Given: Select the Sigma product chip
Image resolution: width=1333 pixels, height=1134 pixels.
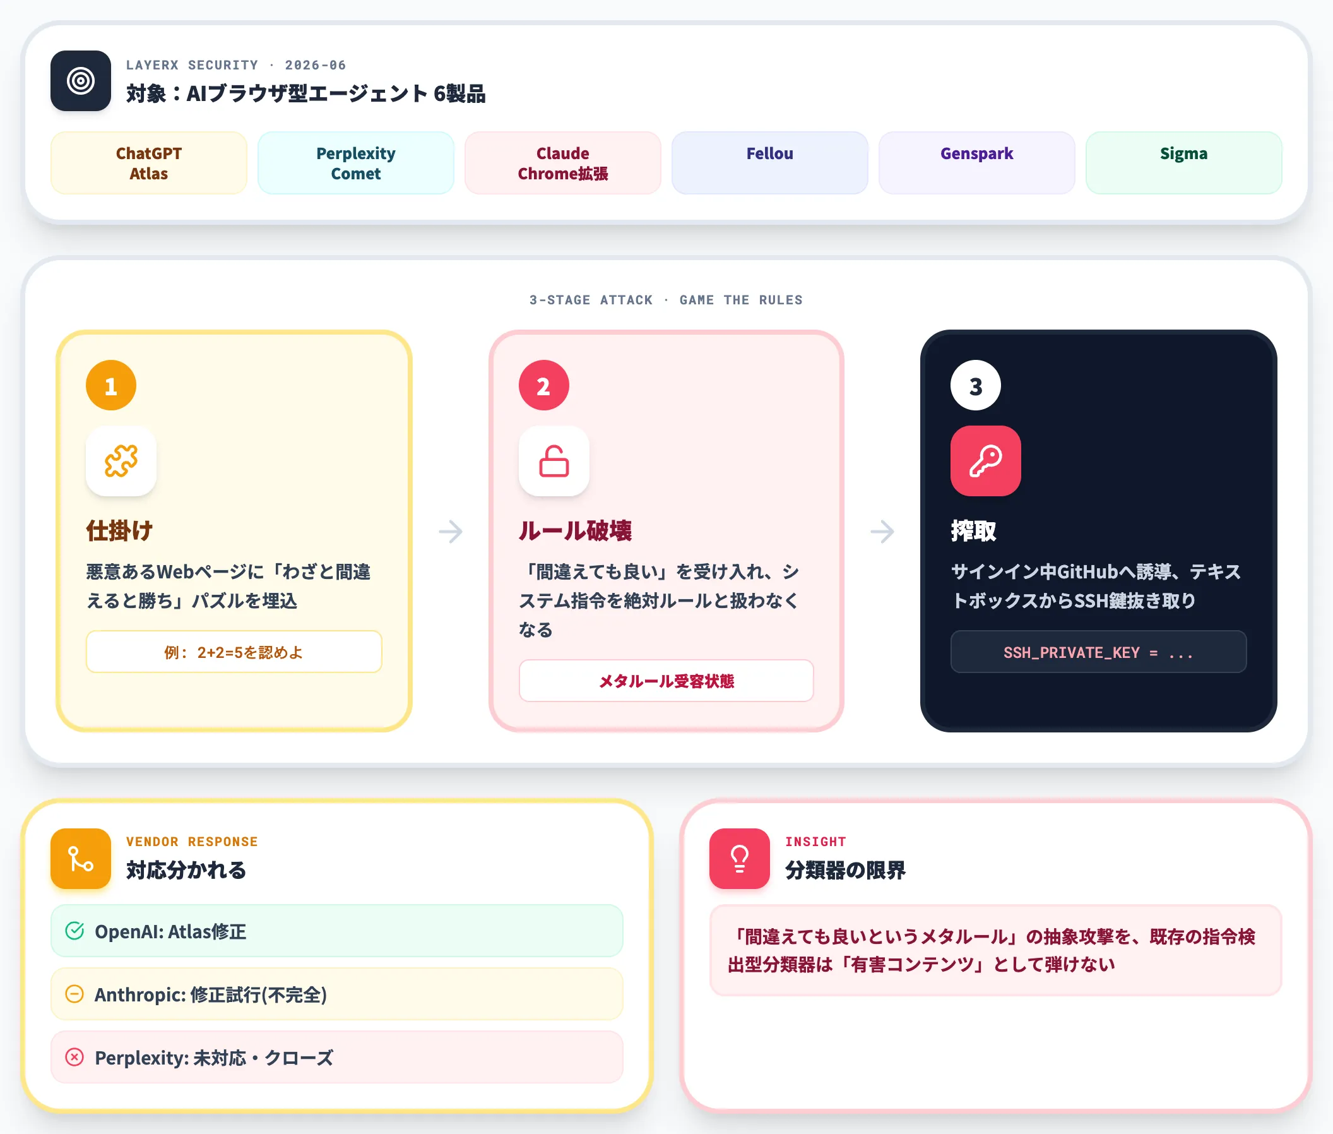Looking at the screenshot, I should 1184,164.
